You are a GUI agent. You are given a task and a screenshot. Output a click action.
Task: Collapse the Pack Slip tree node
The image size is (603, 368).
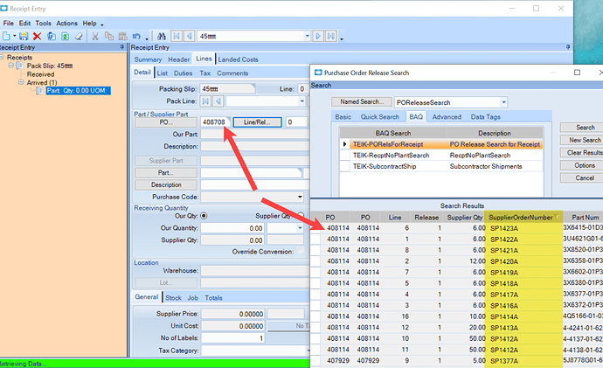point(11,66)
